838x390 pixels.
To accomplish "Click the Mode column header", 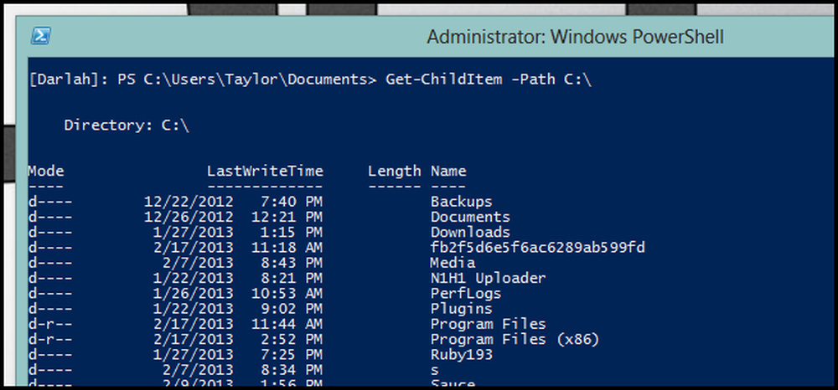I will [46, 172].
